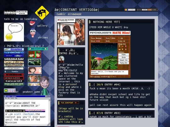Click the double fish stamp

35,62
